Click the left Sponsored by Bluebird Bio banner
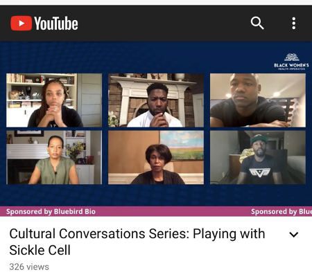The width and height of the screenshot is (312, 279). click(x=51, y=212)
